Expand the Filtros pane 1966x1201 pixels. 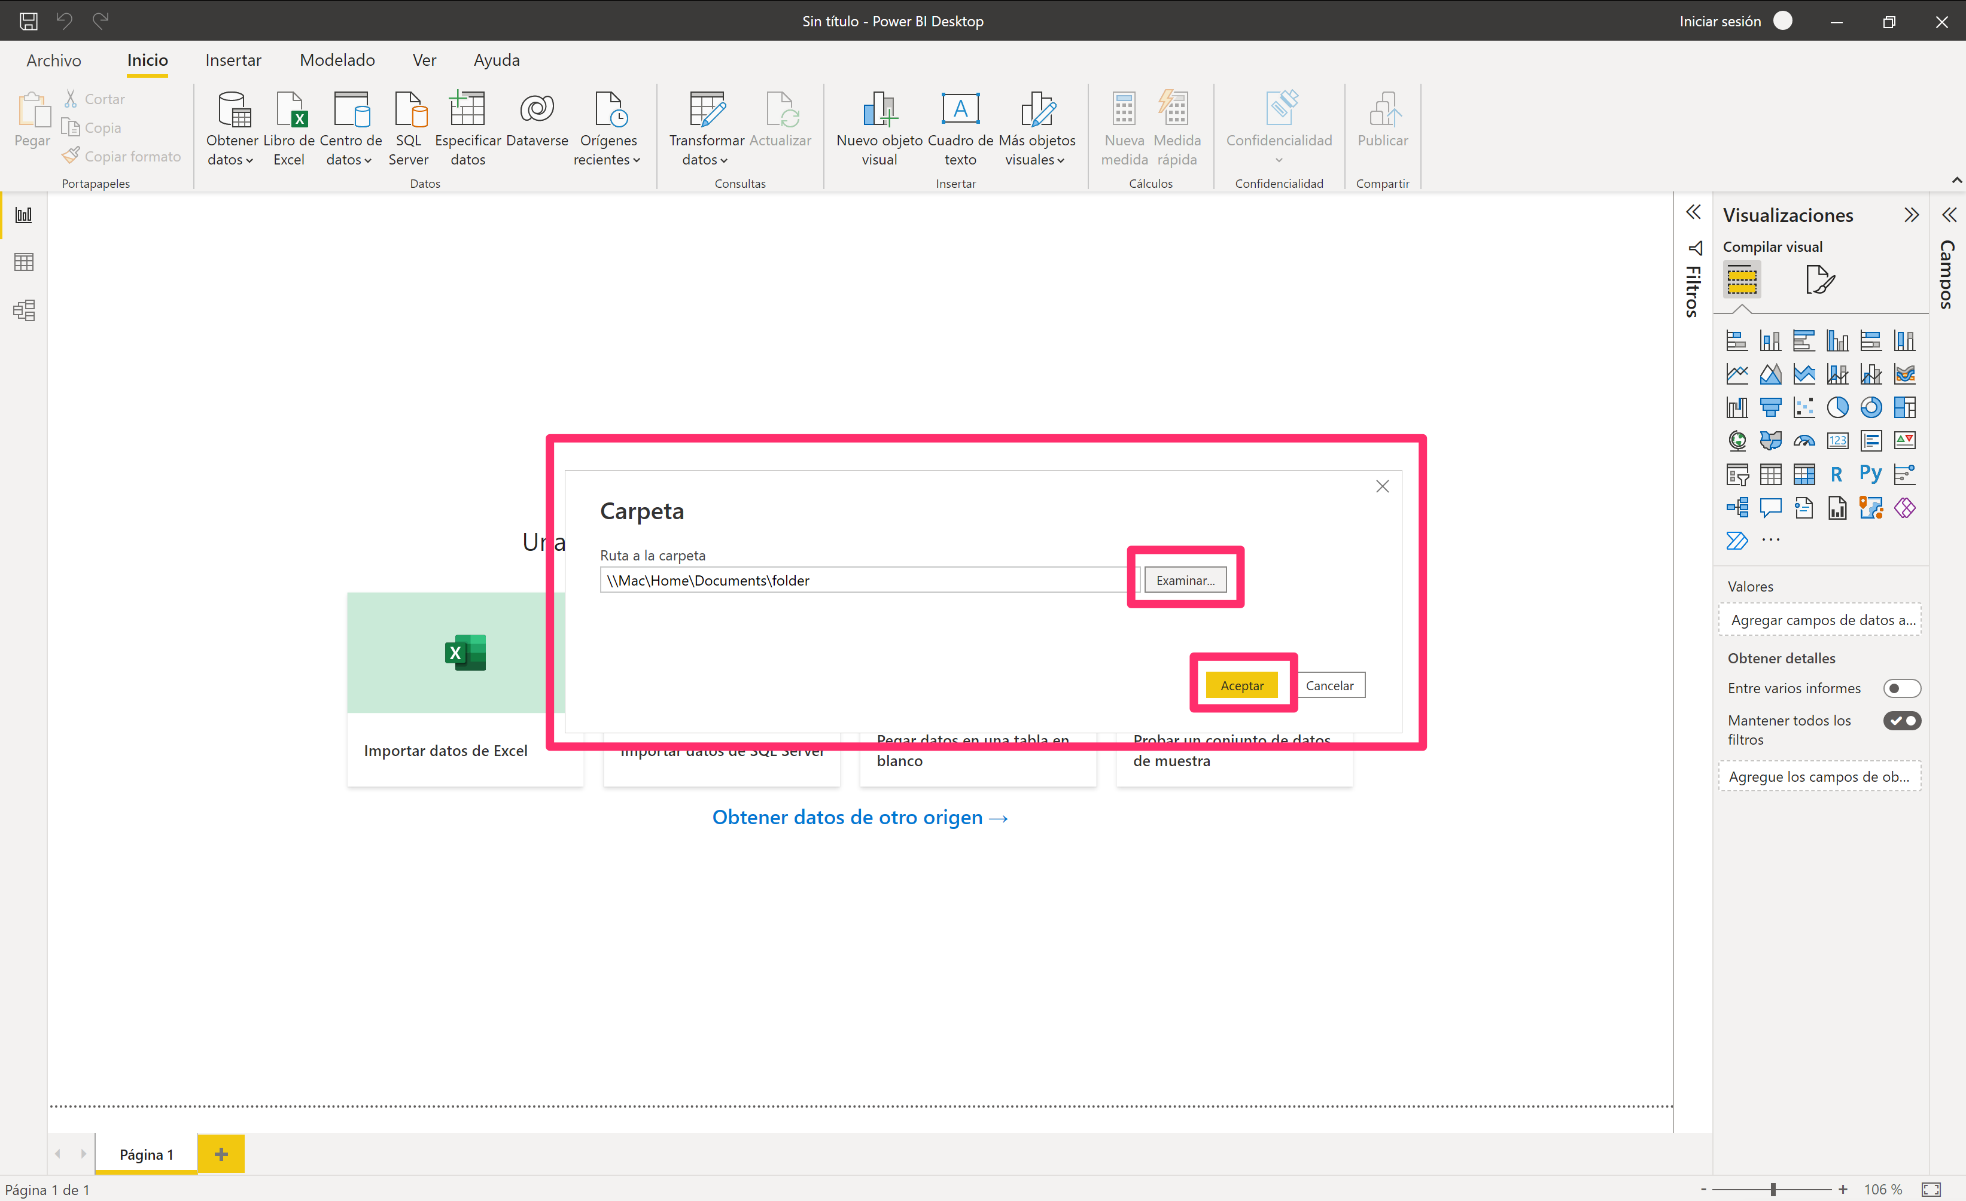tap(1693, 212)
